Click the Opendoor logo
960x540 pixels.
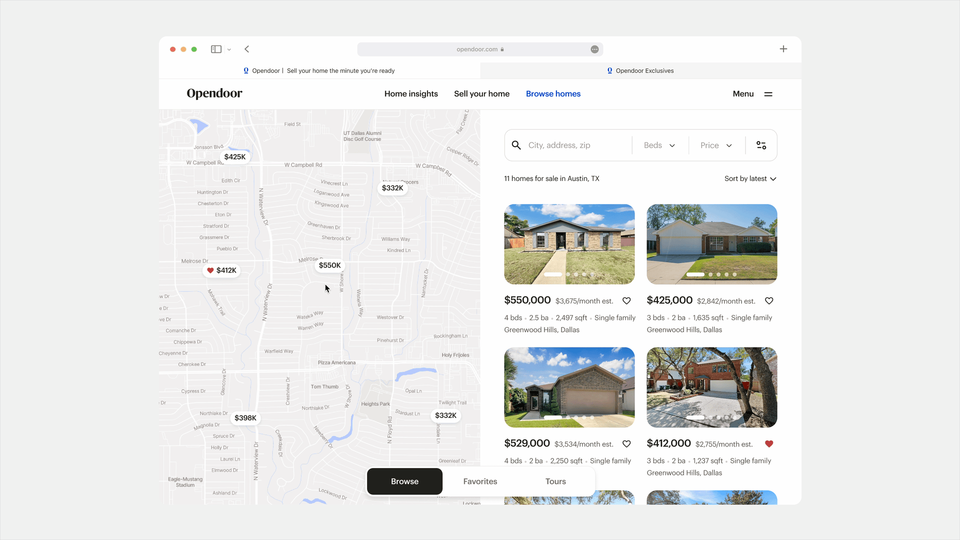pos(214,93)
